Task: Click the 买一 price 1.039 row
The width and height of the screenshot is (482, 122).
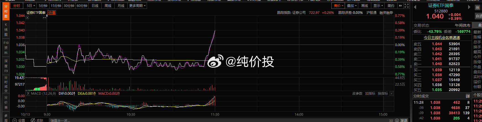Action: click(442, 70)
